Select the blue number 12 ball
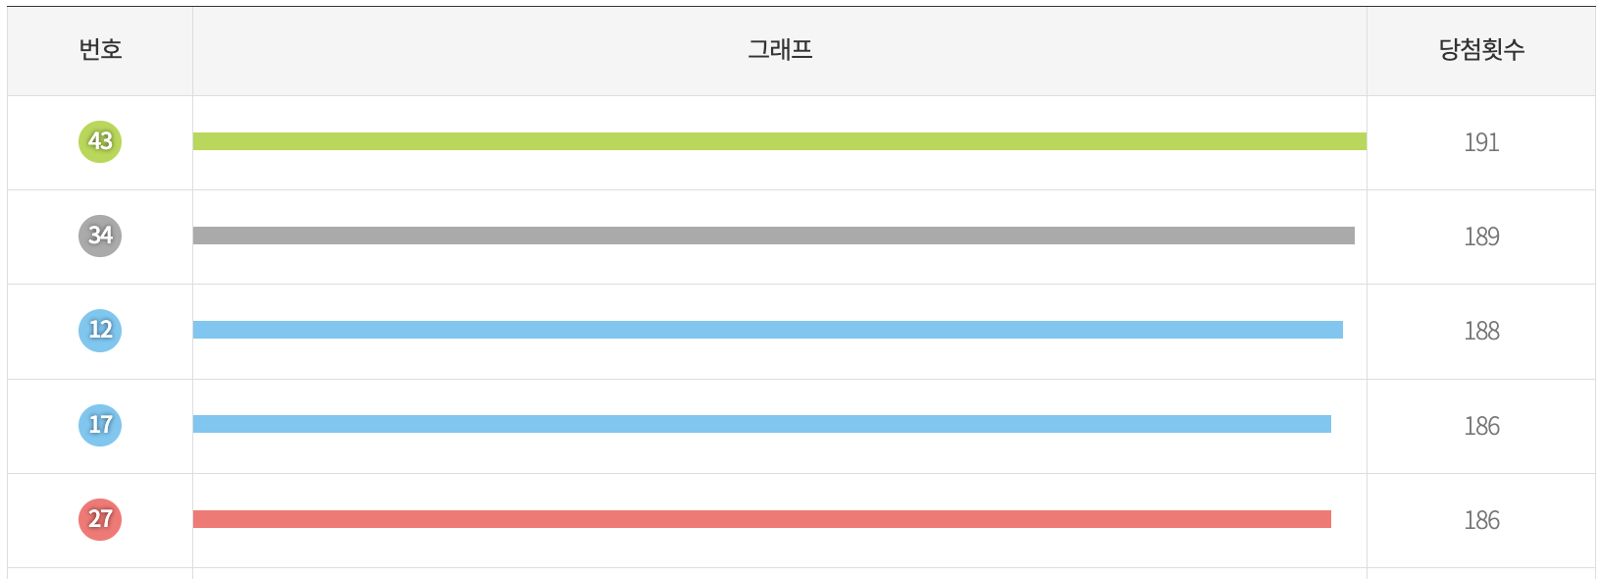The image size is (1601, 579). (100, 330)
